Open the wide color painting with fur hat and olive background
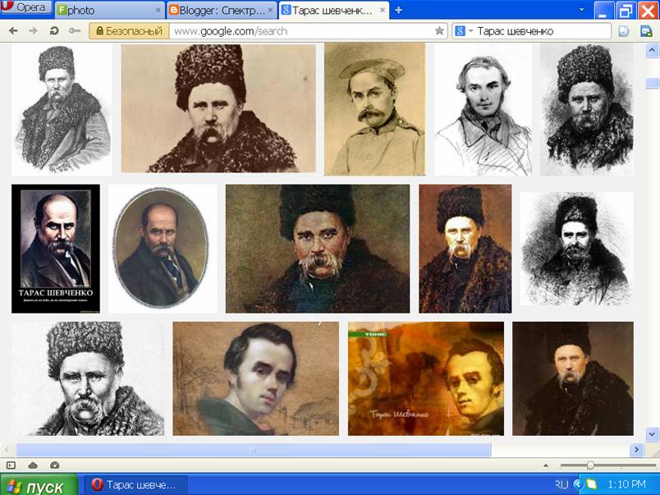This screenshot has width=660, height=495. pyautogui.click(x=318, y=249)
